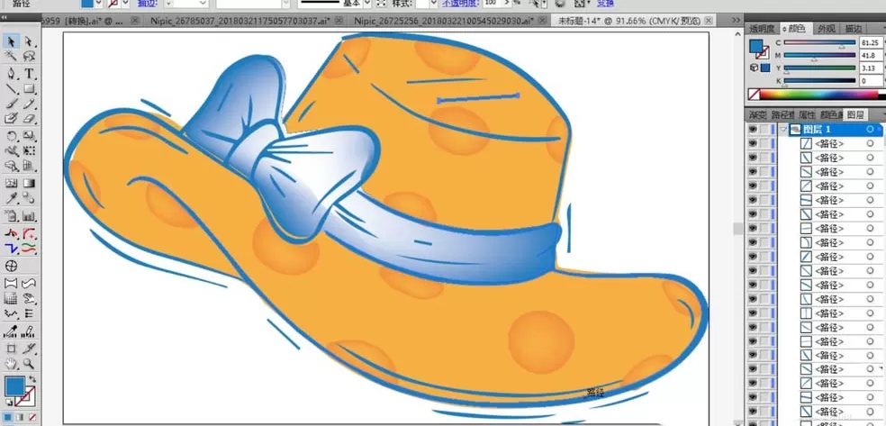Open the 渐变 gradient panel tab

pos(756,114)
